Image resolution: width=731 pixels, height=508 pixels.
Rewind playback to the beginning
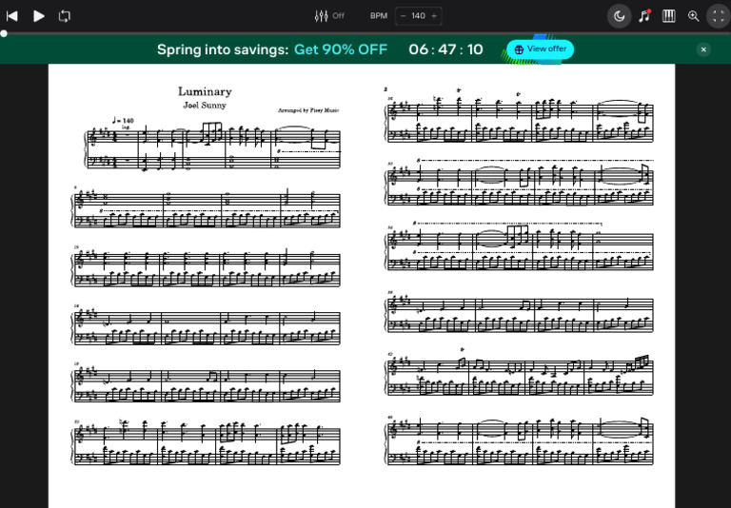point(12,16)
